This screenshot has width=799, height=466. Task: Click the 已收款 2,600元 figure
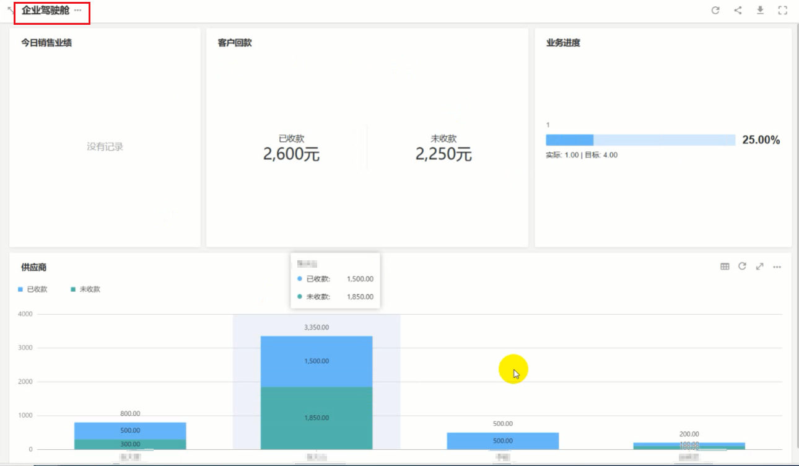tap(291, 154)
